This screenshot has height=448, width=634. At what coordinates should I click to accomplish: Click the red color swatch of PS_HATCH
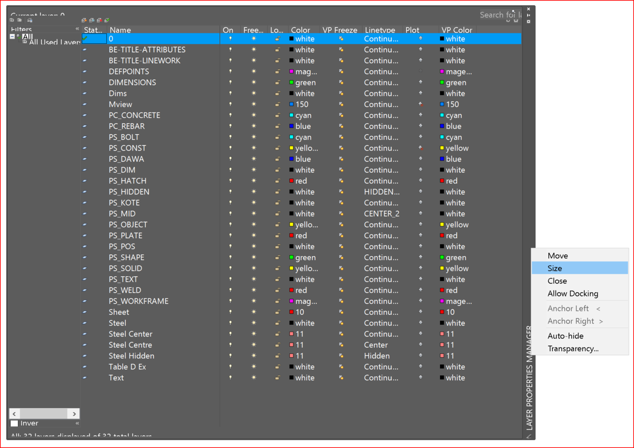pos(292,181)
